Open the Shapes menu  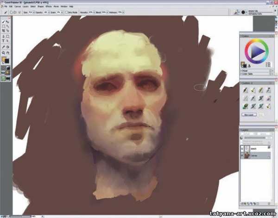[41, 6]
